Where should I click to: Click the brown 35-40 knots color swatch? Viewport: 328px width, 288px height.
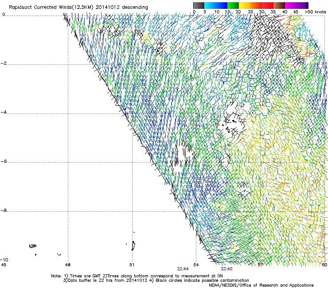(x=279, y=5)
